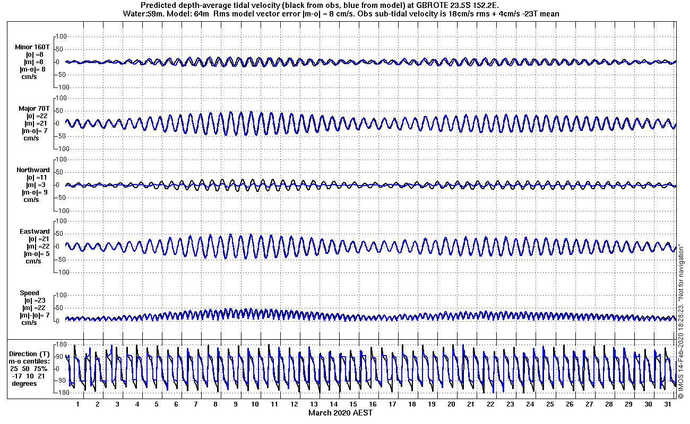
Task: Click day '12' on the date axis
Action: click(x=294, y=404)
